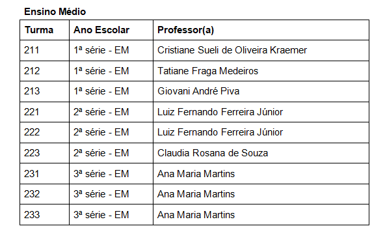
Task: Click 2ª série - EM in row 221
Action: tap(101, 112)
